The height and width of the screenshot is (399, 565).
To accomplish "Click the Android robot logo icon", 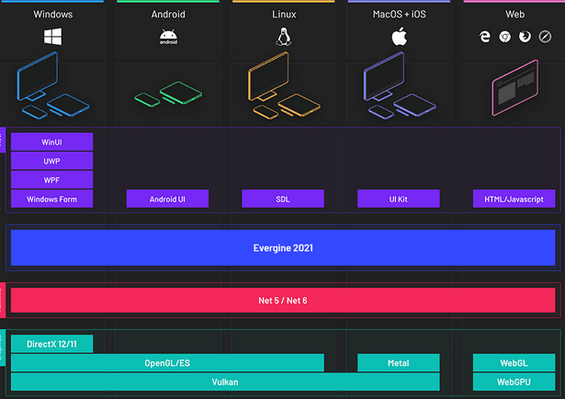I will coord(167,37).
